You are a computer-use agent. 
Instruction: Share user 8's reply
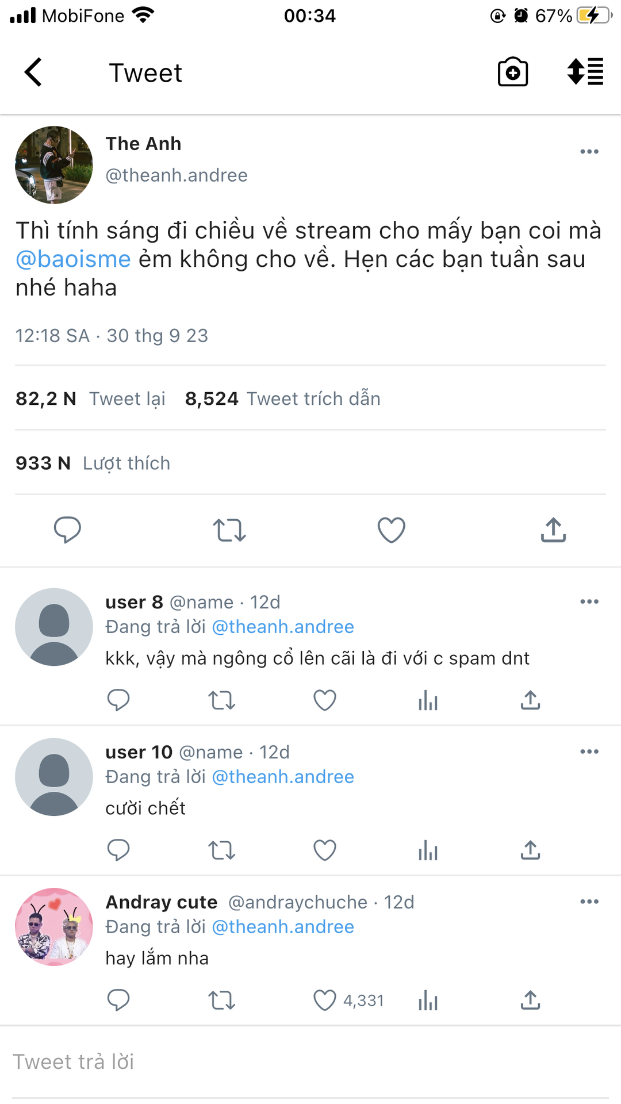(530, 700)
